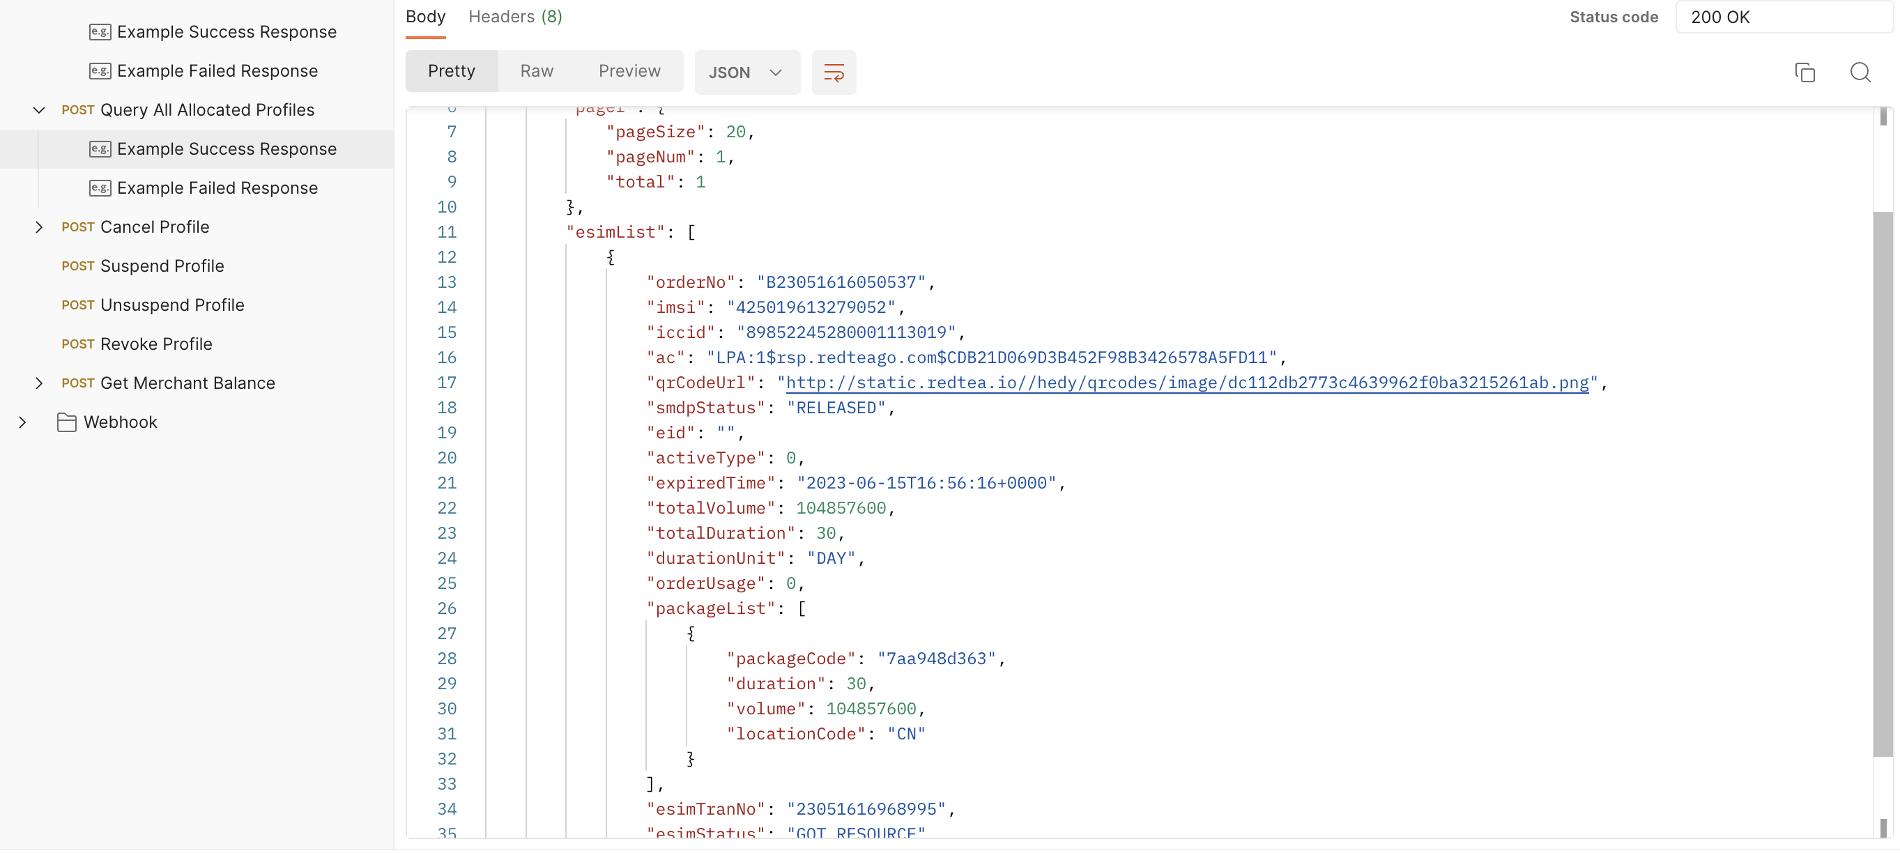This screenshot has height=853, width=1900.
Task: Open the search-in-response icon
Action: point(1861,72)
